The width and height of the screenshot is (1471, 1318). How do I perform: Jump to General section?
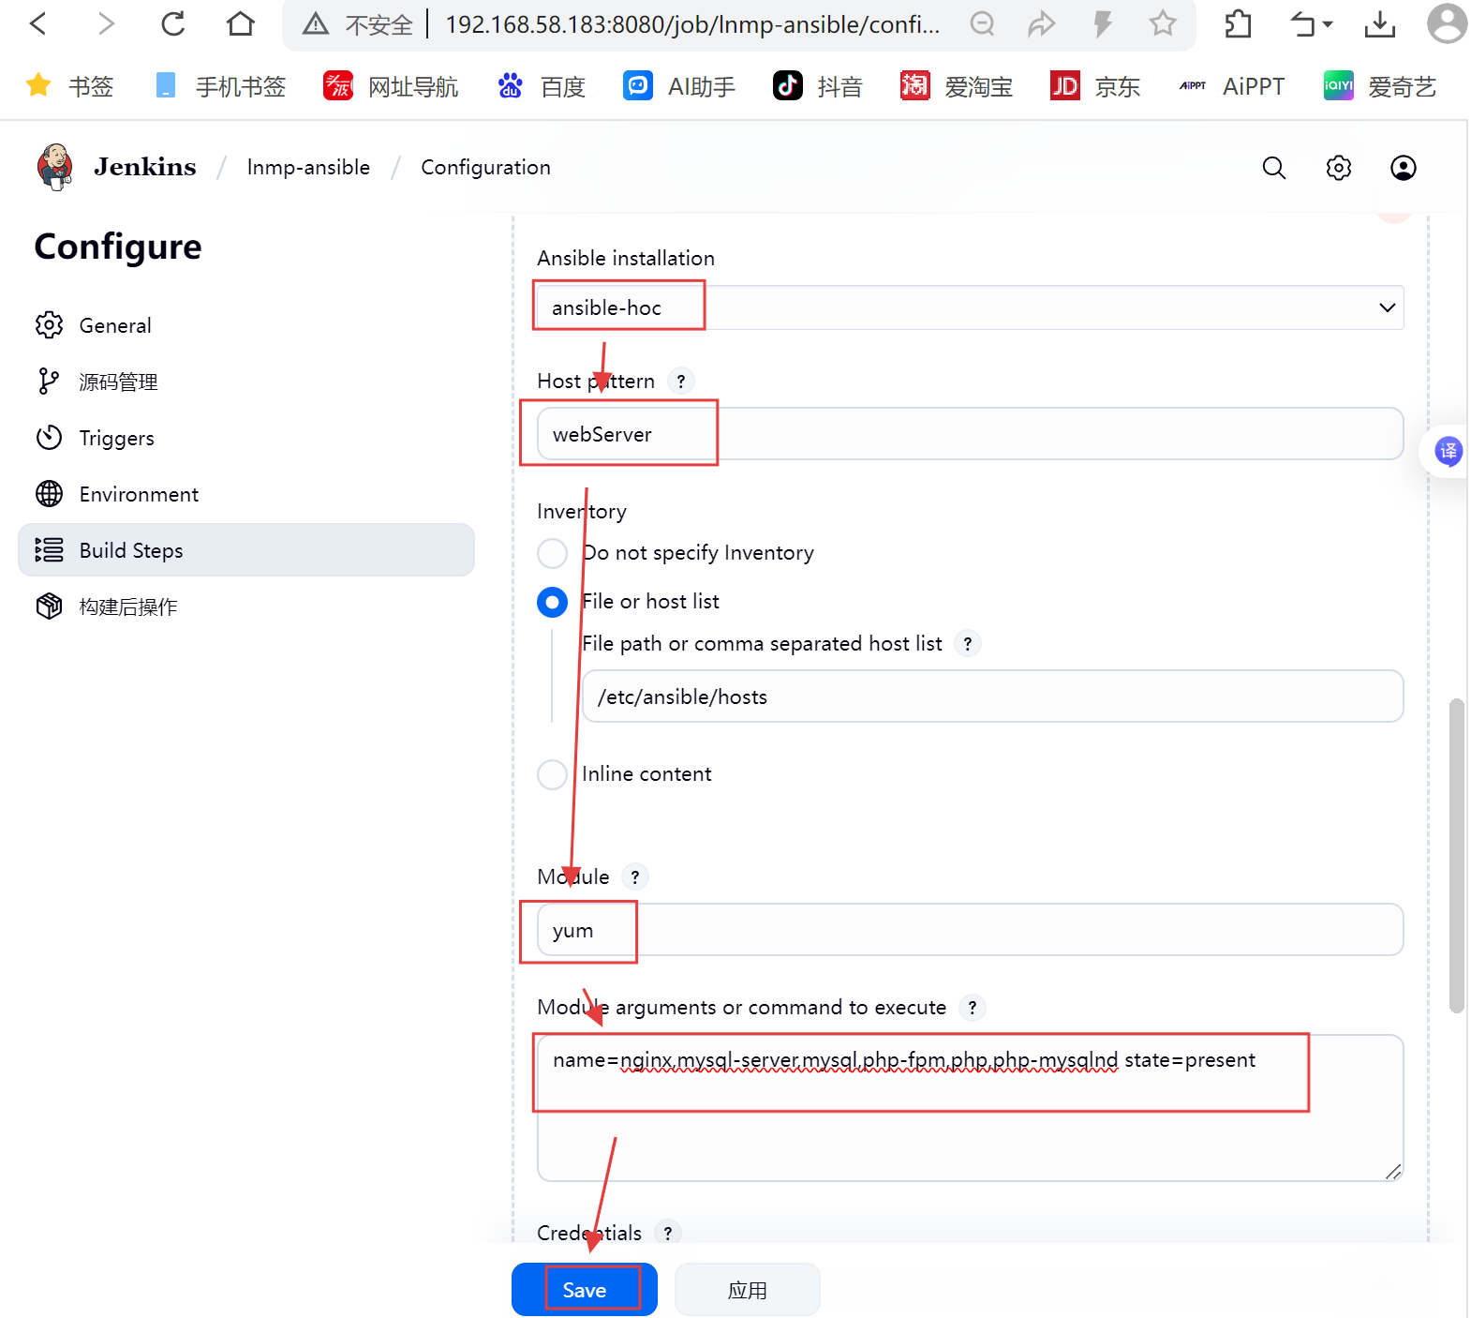point(246,325)
